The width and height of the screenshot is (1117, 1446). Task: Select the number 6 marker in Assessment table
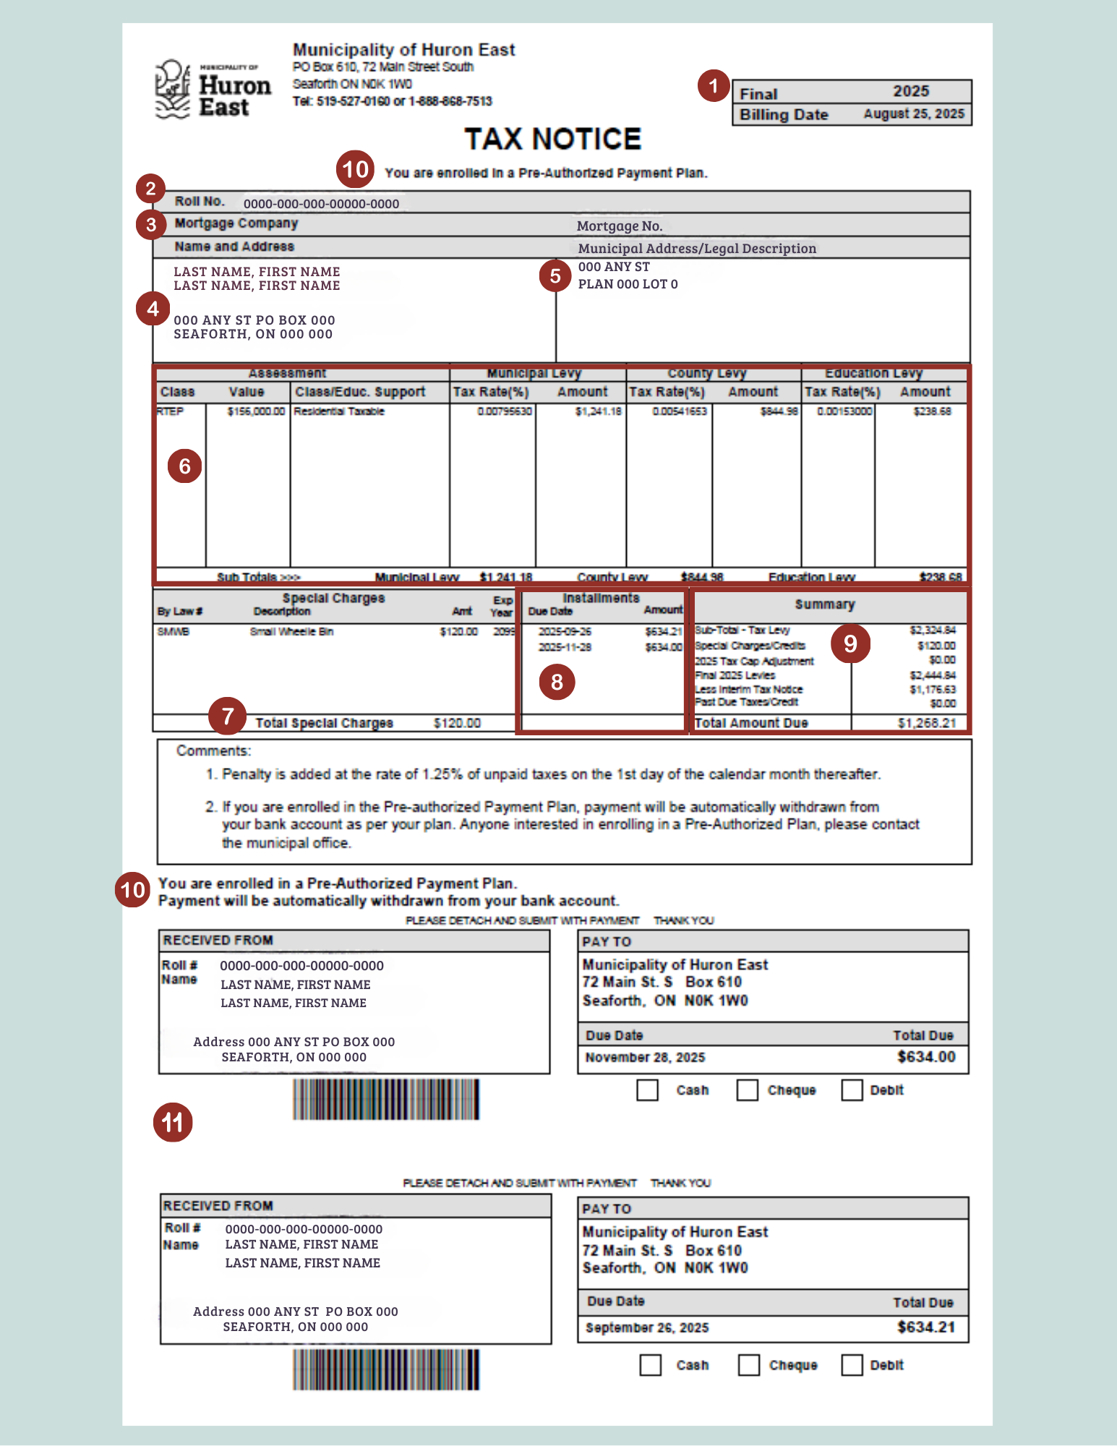[x=184, y=466]
